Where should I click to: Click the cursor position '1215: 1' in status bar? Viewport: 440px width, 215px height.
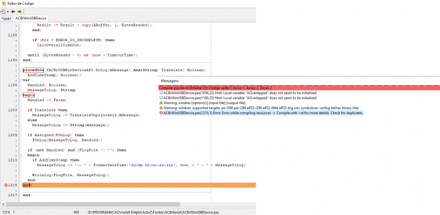[8, 212]
